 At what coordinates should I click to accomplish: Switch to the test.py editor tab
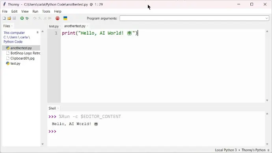(x=54, y=26)
